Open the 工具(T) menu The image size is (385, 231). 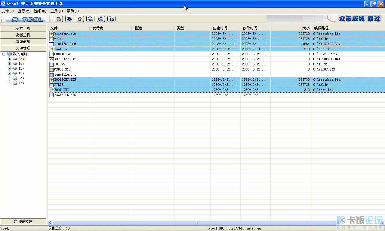pyautogui.click(x=57, y=11)
